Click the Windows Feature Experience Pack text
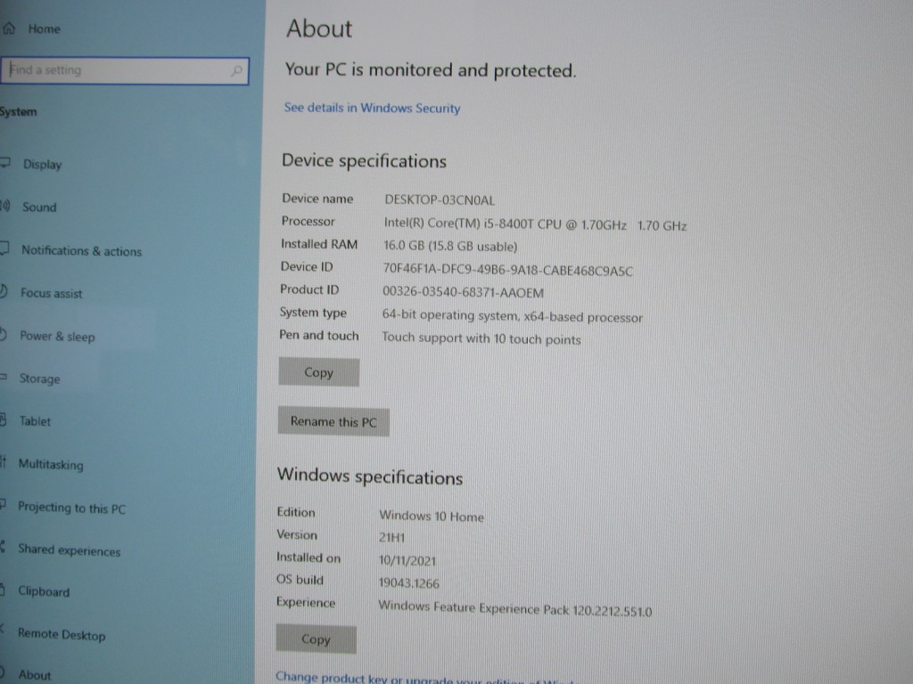 coord(515,609)
